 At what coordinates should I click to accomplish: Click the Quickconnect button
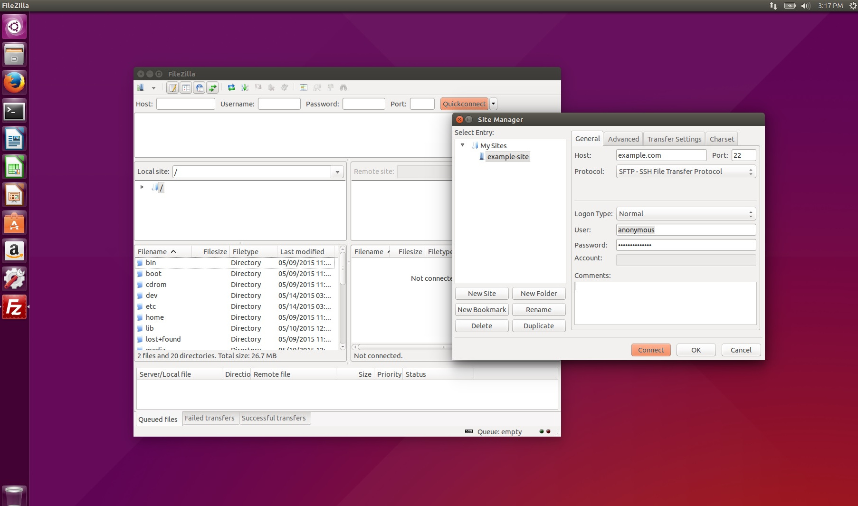464,104
